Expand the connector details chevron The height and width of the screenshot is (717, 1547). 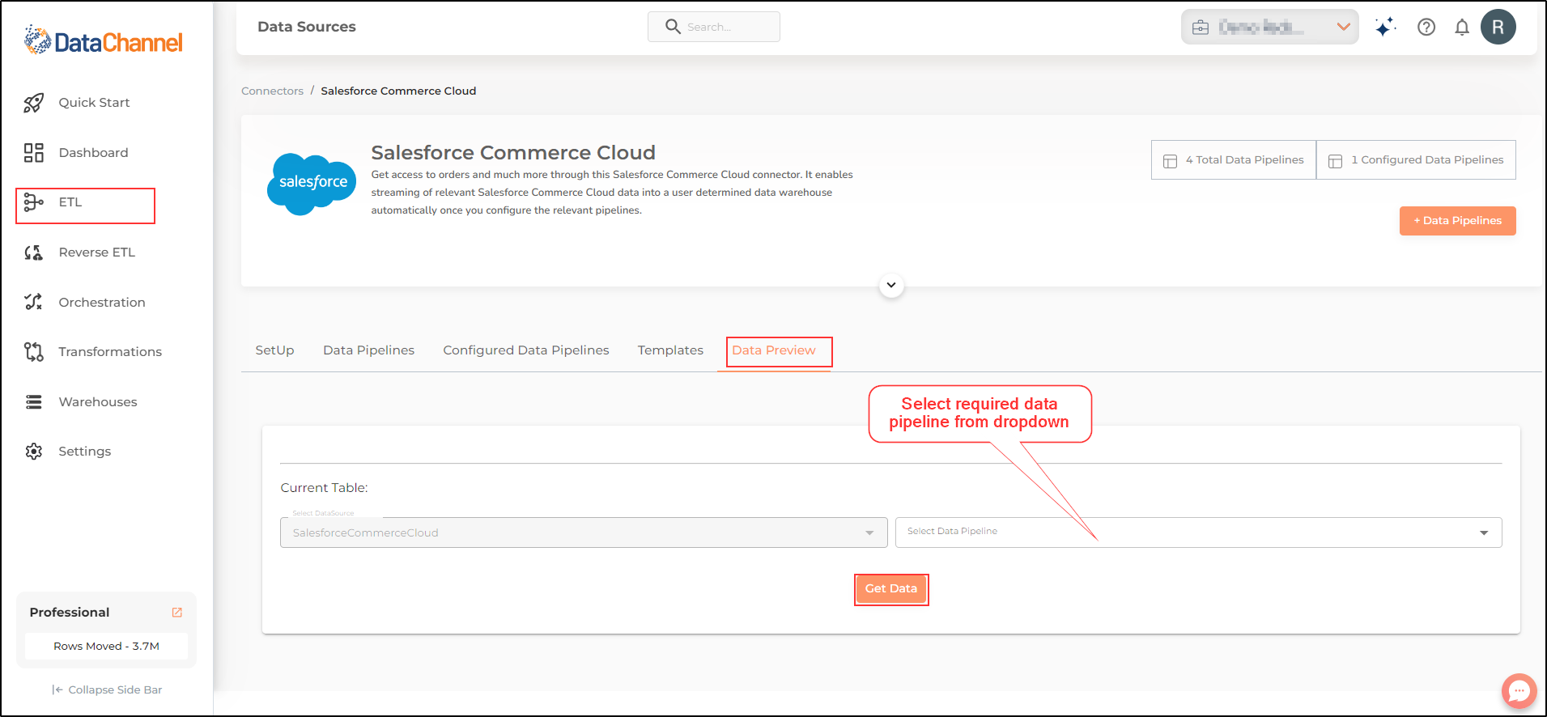pos(891,286)
